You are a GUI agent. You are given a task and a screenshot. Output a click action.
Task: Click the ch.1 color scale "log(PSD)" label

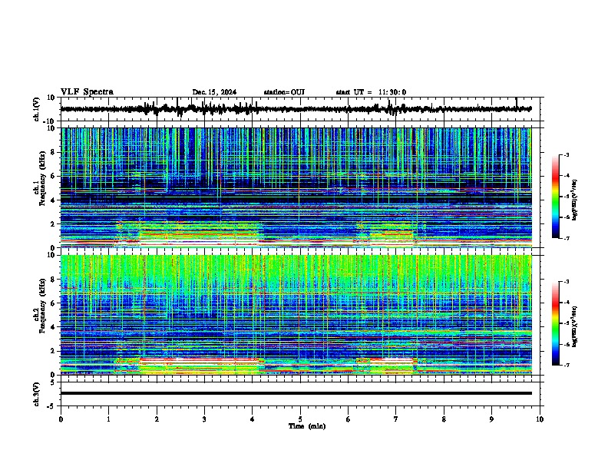point(574,200)
